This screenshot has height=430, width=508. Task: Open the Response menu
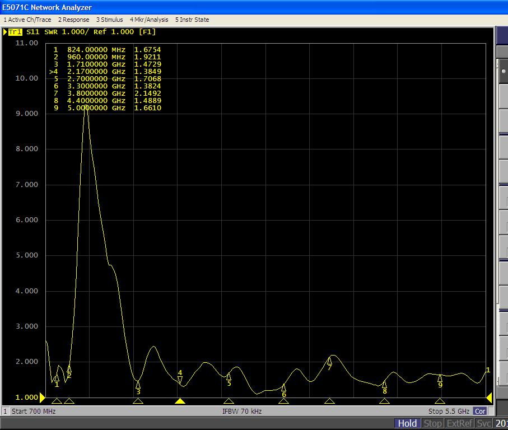(x=73, y=20)
